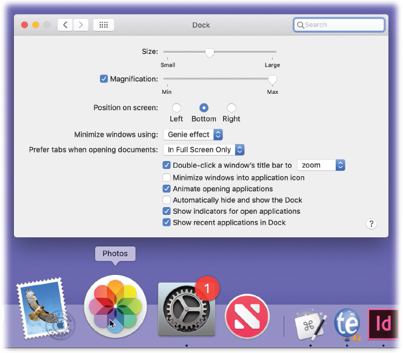Screen dimensions: 403x353
Task: Disable the Magnification checkbox
Action: [104, 79]
